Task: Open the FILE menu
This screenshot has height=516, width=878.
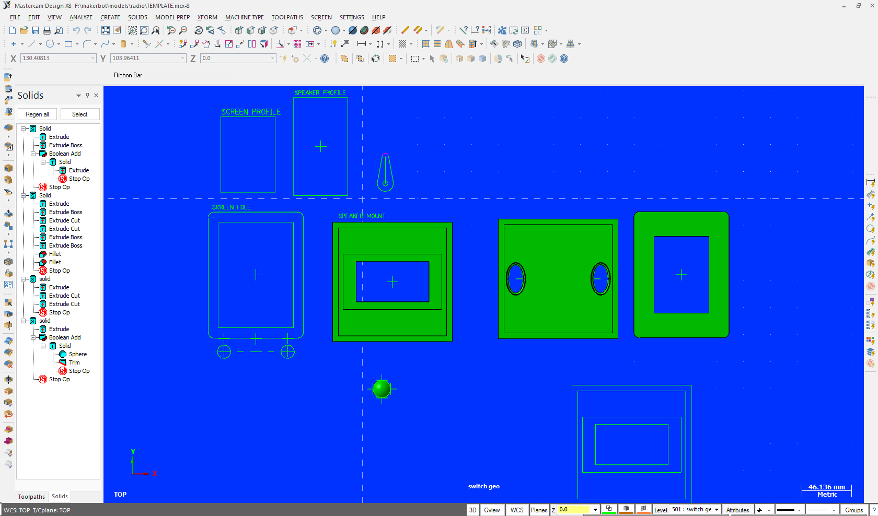Action: 15,17
